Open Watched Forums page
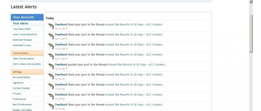The width and height of the screenshot is (261, 111). click(x=22, y=45)
